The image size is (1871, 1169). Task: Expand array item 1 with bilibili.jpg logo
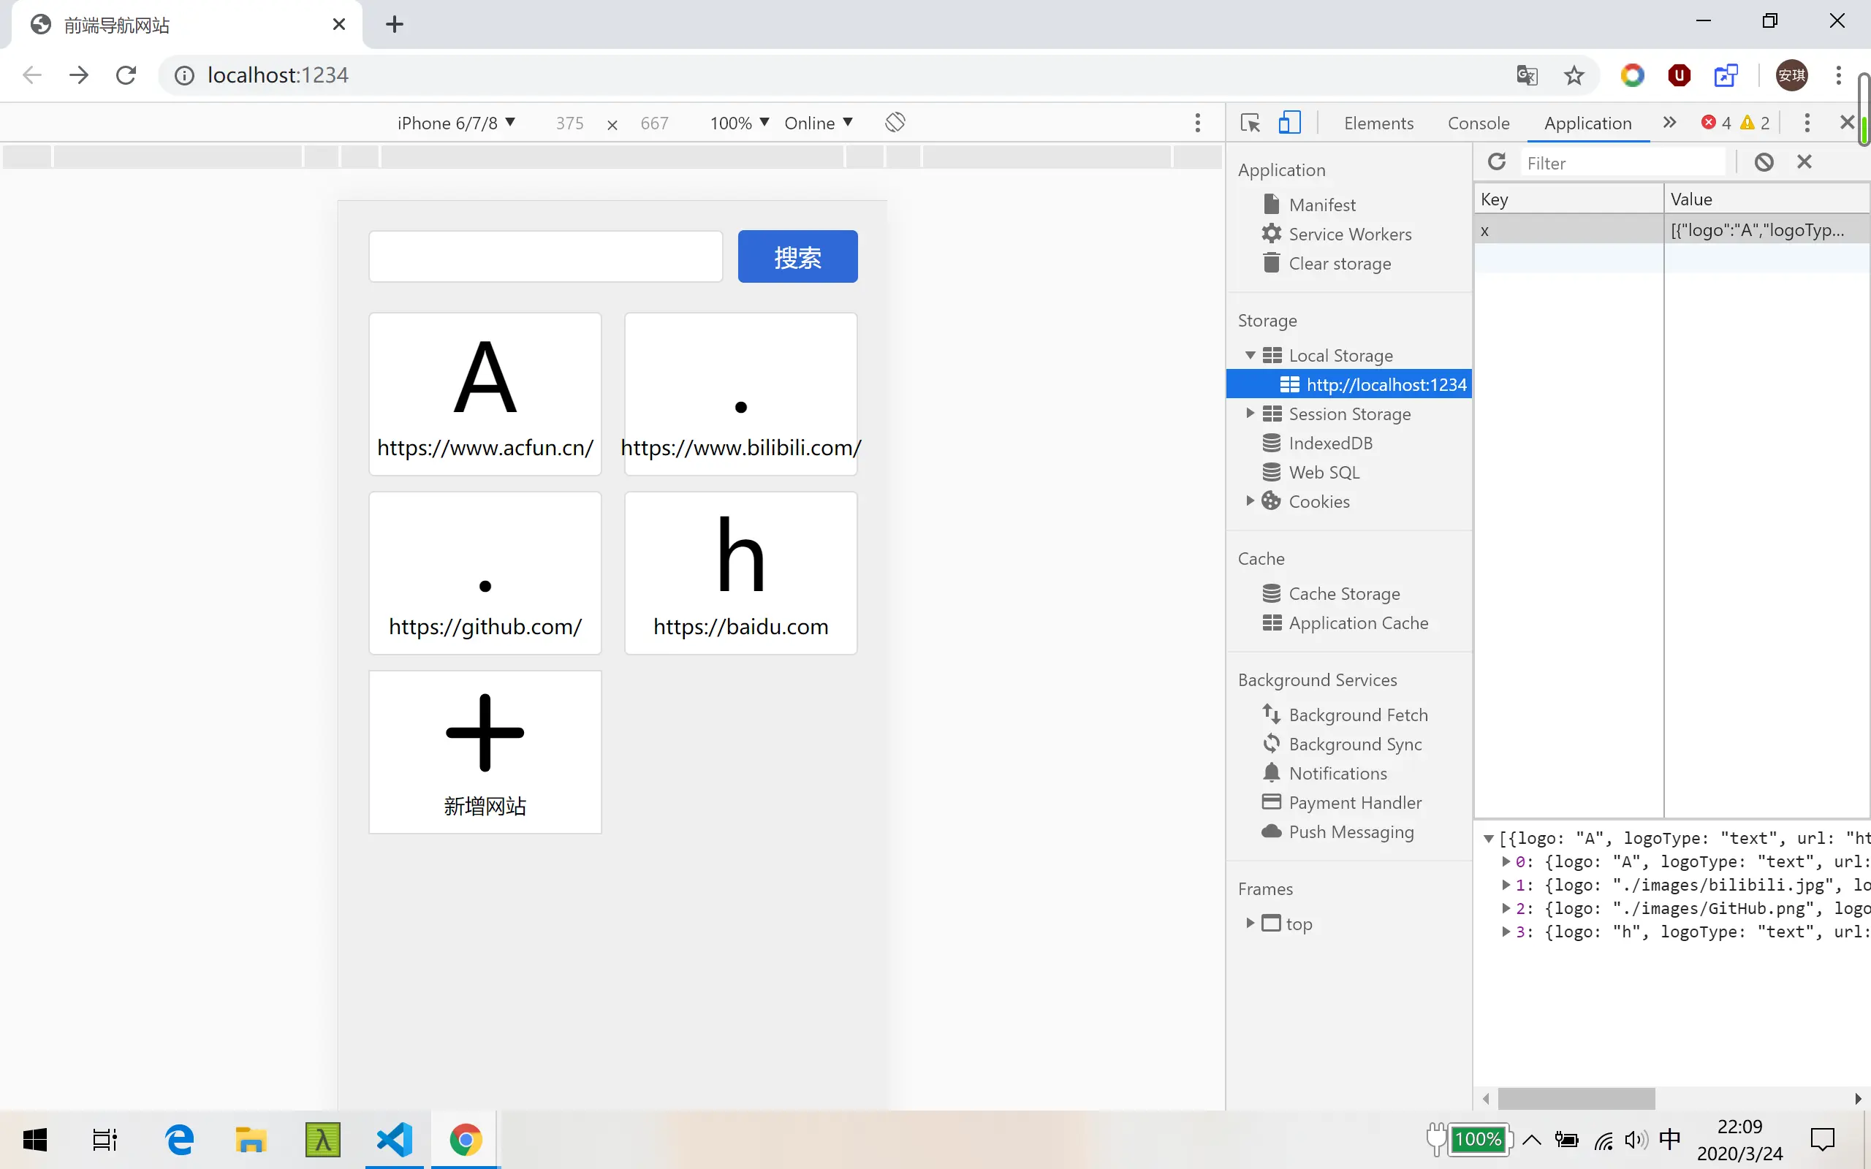(x=1506, y=885)
